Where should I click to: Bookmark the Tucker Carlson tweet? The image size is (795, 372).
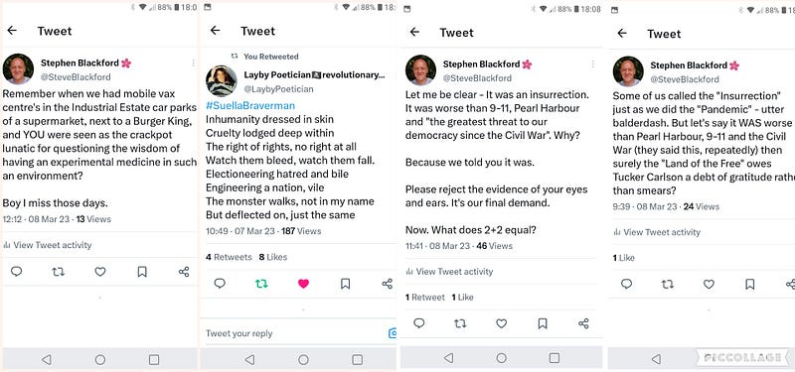(750, 284)
